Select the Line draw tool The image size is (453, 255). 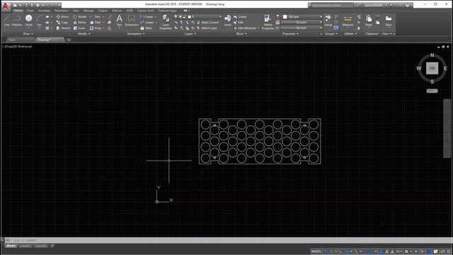pyautogui.click(x=6, y=21)
